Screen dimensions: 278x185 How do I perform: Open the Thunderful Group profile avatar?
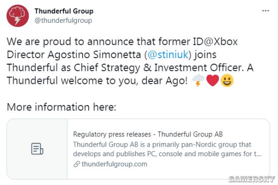coord(18,16)
